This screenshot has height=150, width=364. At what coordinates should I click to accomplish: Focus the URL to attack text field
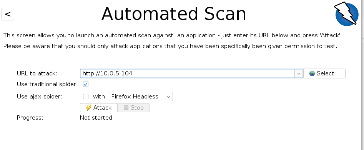(x=188, y=73)
